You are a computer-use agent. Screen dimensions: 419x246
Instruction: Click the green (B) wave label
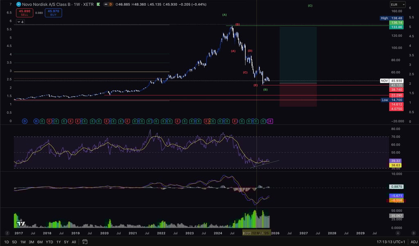coord(265,90)
